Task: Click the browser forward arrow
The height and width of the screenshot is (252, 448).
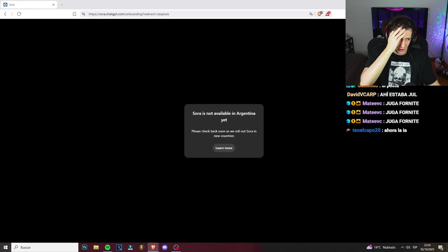Action: [12, 14]
